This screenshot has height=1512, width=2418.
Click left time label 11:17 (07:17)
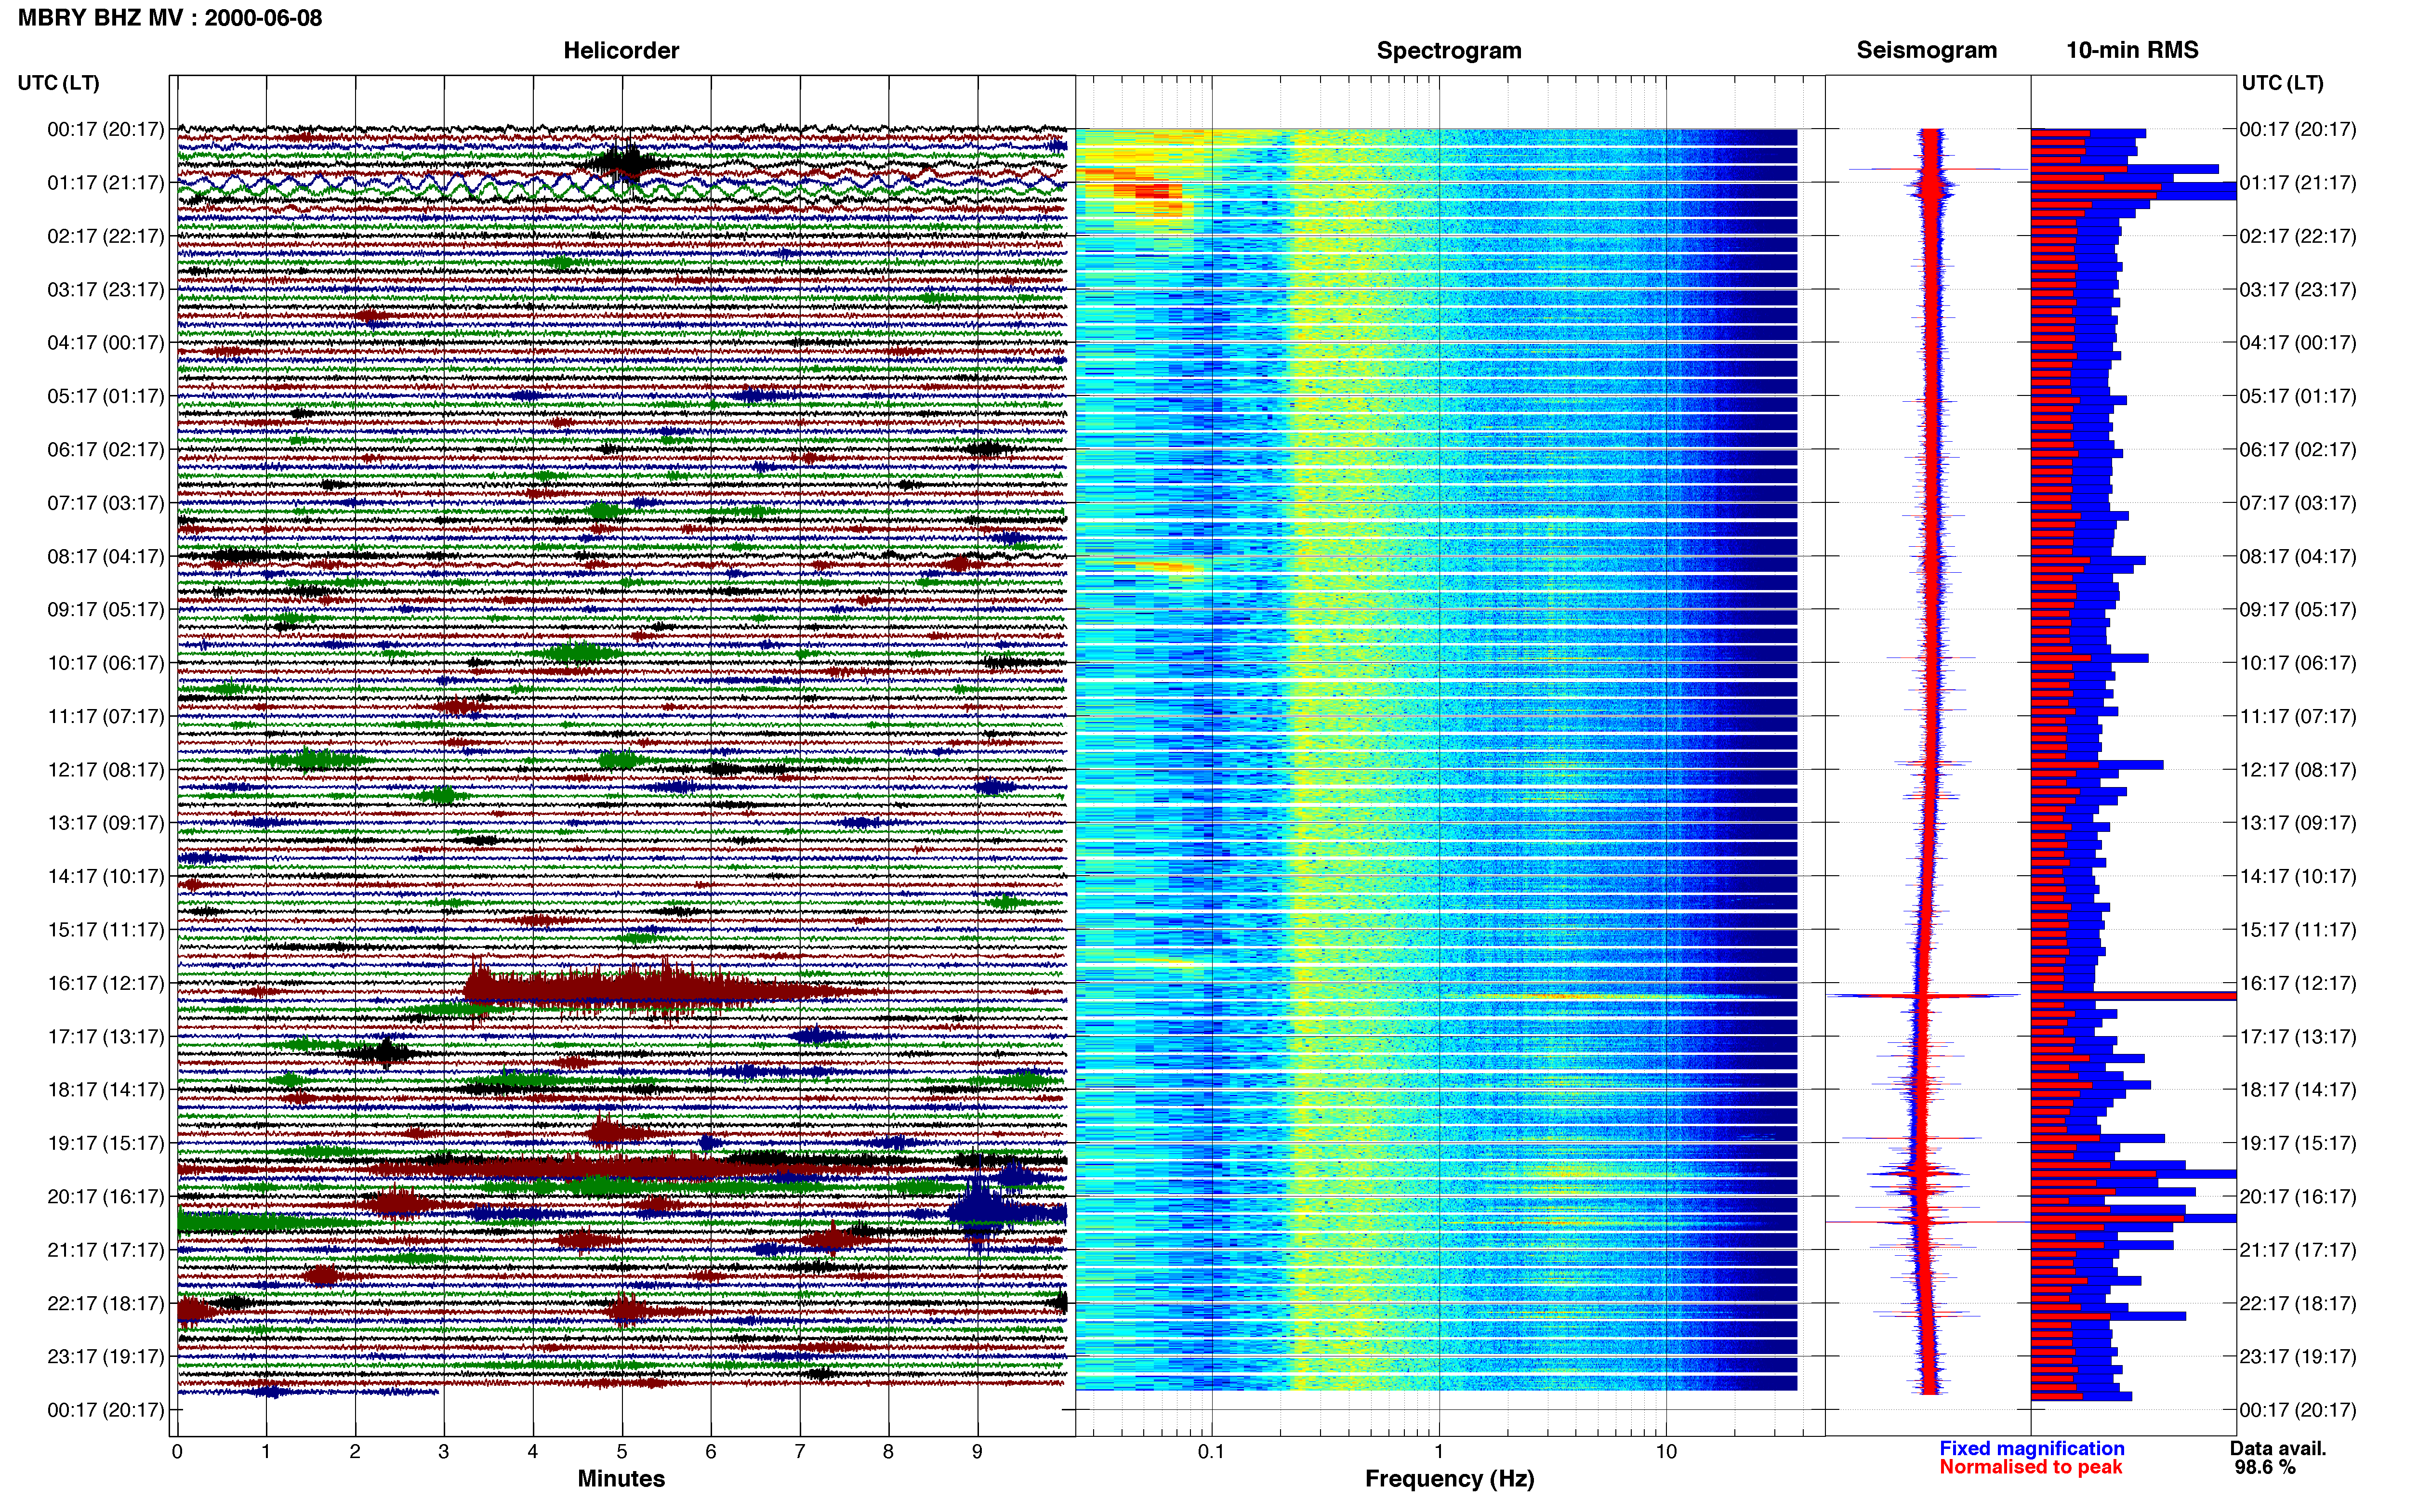pos(106,717)
